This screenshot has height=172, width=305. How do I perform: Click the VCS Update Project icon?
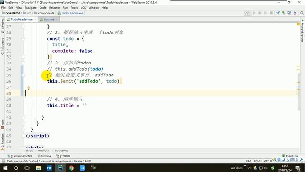coord(278,13)
